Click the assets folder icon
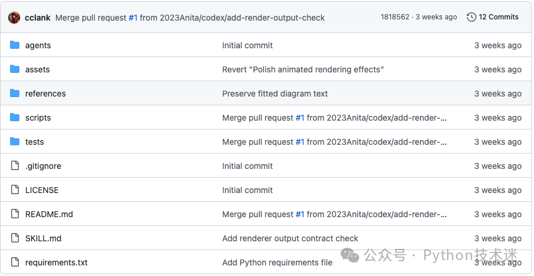The width and height of the screenshot is (534, 276). (x=15, y=69)
